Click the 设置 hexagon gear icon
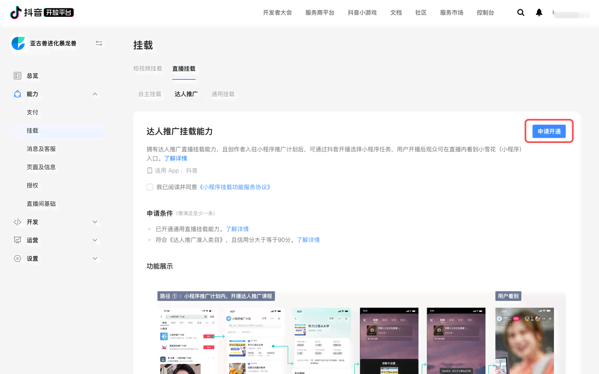The width and height of the screenshot is (599, 374). coord(17,259)
